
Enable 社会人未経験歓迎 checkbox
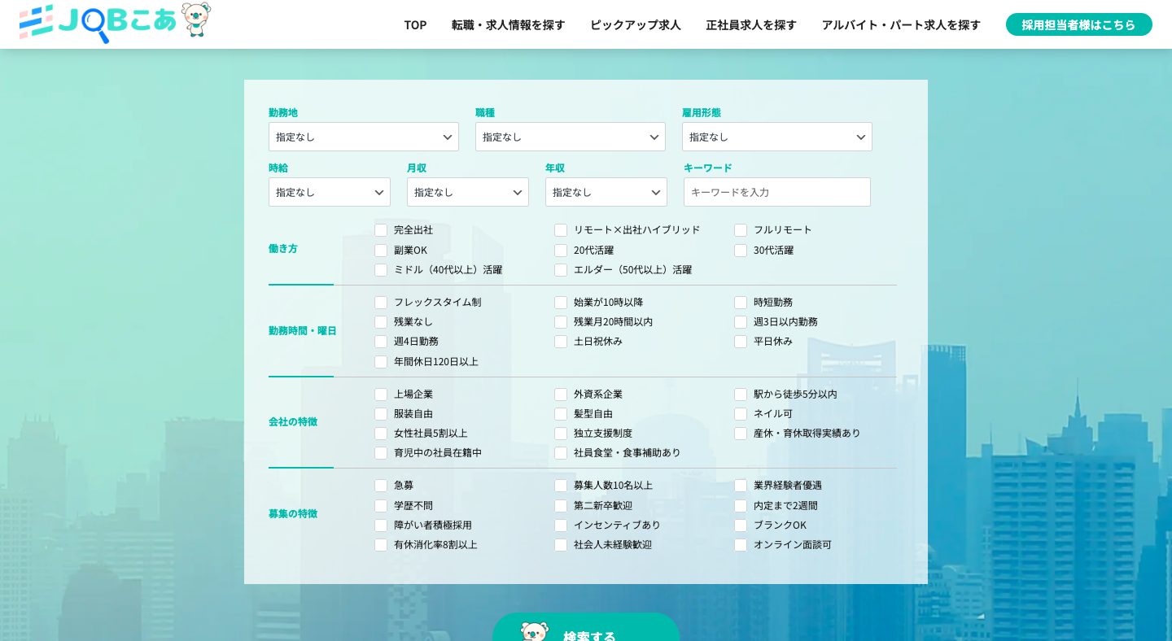(x=561, y=545)
